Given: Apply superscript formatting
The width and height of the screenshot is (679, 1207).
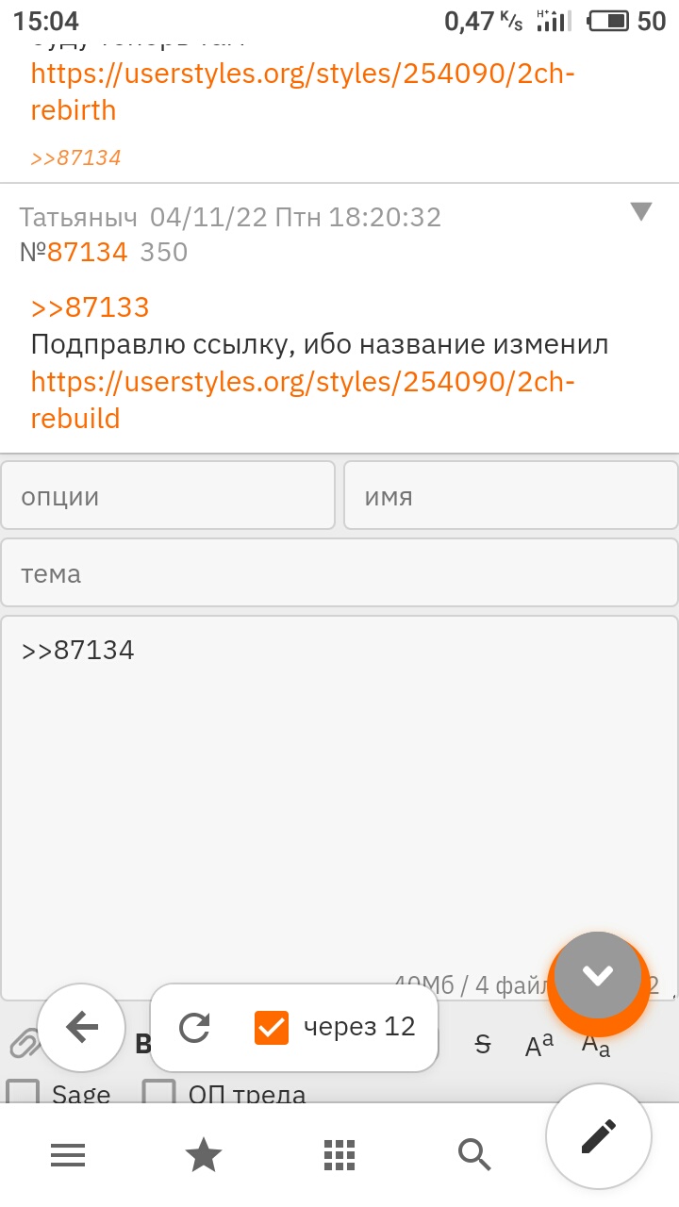Looking at the screenshot, I should point(539,1044).
